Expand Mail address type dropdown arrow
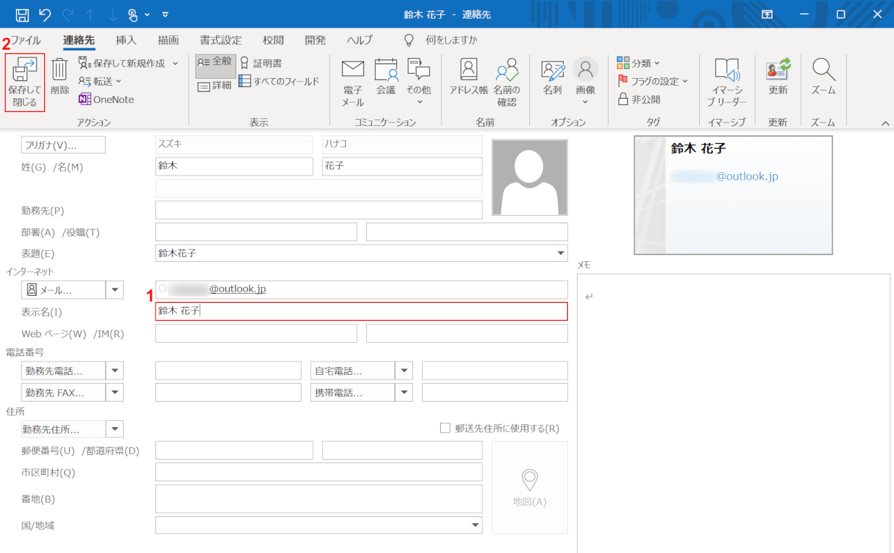 (x=115, y=290)
